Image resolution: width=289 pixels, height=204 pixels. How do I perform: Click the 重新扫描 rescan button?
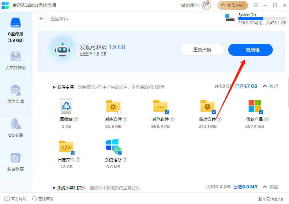coord(202,50)
